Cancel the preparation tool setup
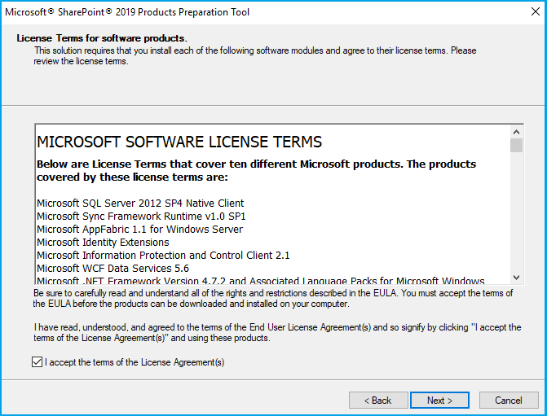Viewport: 547px width, 416px height. [x=509, y=400]
